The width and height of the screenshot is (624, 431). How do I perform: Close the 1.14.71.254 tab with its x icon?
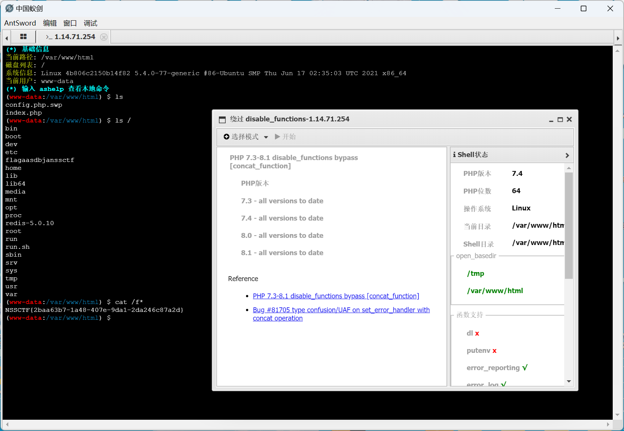(104, 37)
